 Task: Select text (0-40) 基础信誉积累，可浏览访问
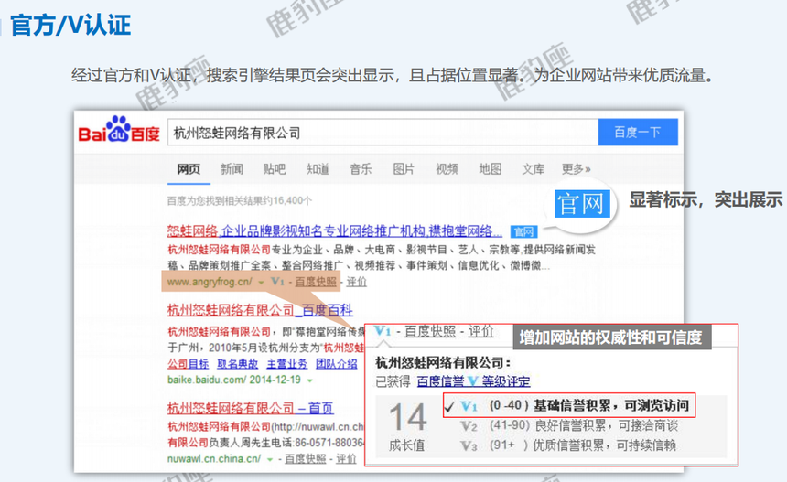point(589,405)
